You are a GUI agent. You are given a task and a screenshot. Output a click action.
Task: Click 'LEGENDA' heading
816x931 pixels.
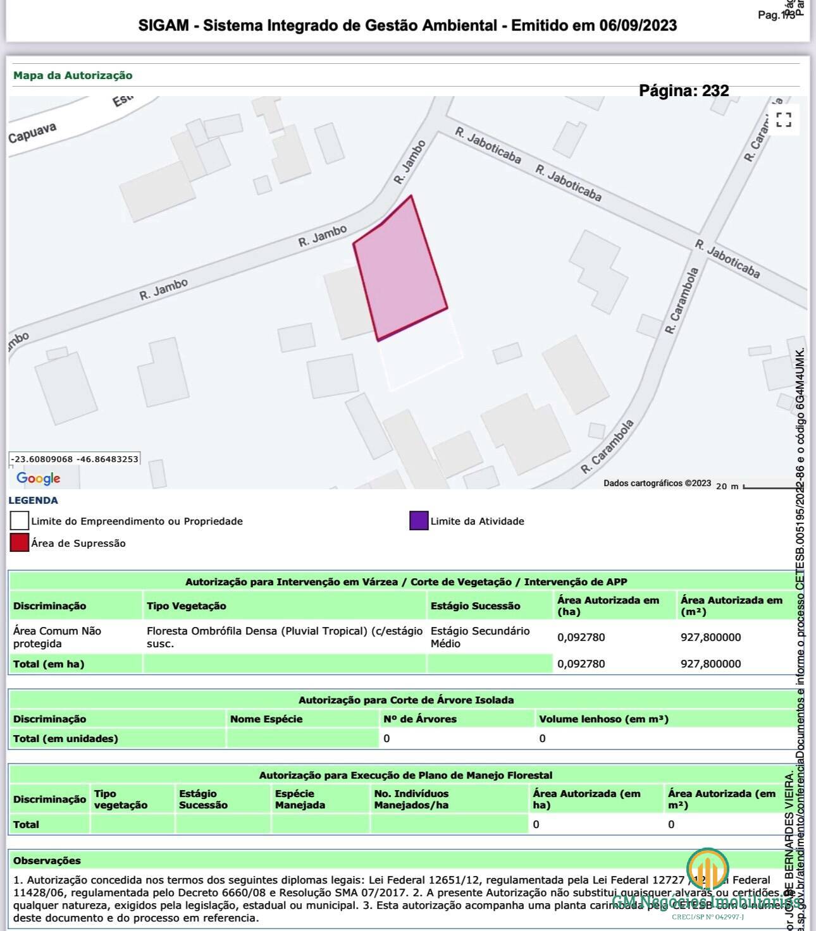click(x=34, y=500)
